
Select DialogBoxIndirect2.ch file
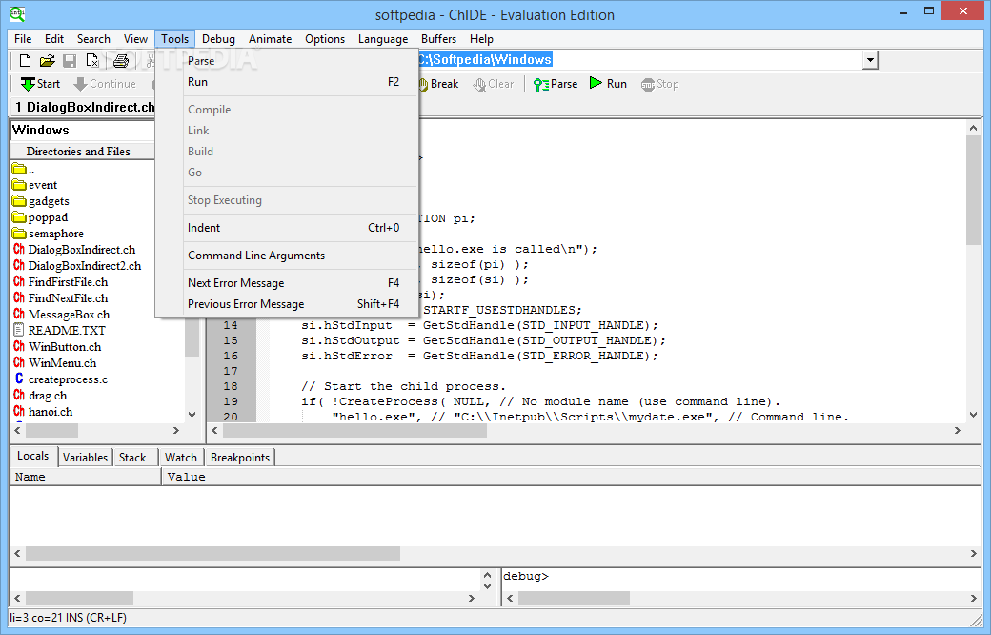point(77,266)
